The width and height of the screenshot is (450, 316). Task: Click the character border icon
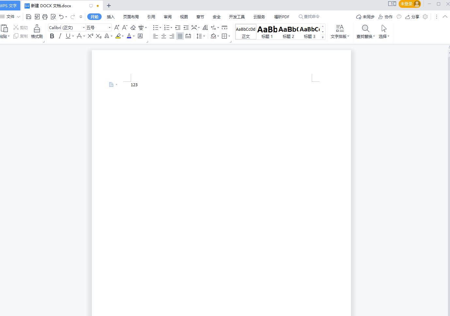pos(140,36)
